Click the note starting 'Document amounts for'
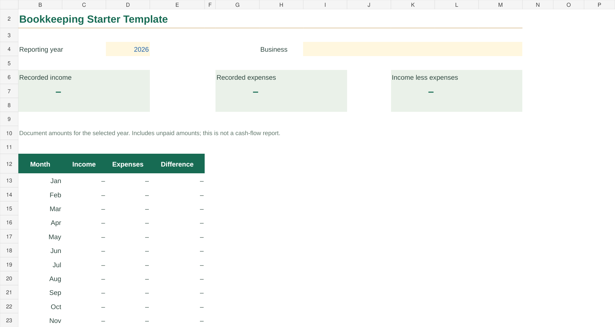615x327 pixels. point(150,133)
